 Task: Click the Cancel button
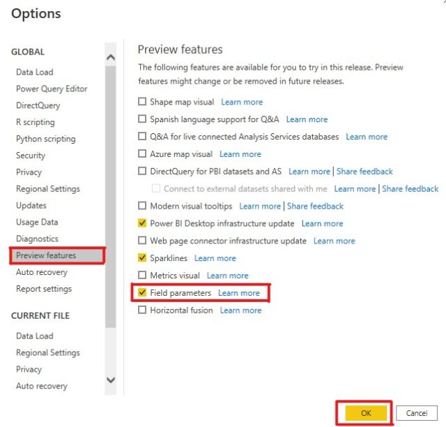pos(417,413)
